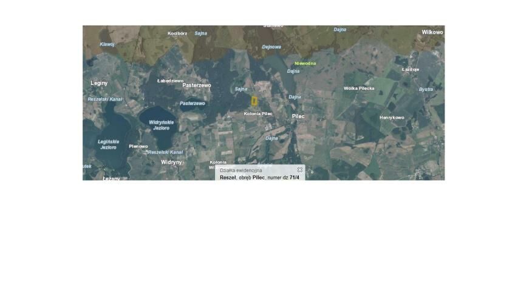Click the Niewodna label in yellow-green text
518x291 pixels.
(x=305, y=63)
